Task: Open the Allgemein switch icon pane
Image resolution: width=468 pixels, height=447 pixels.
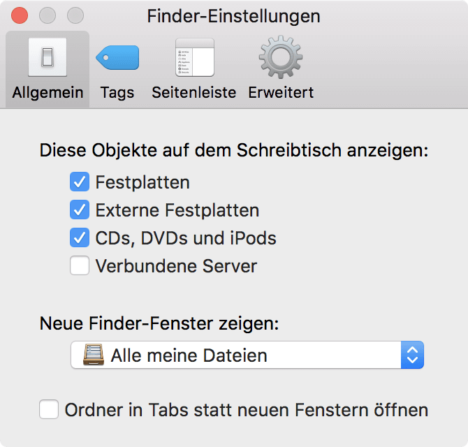Action: 47,57
